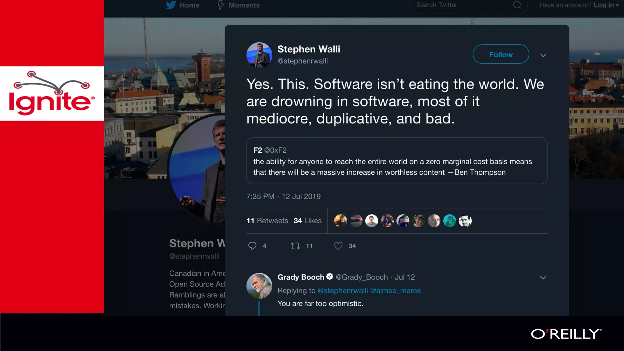Expand the options chevron on Grady Booch's reply
624x351 pixels.
[543, 278]
